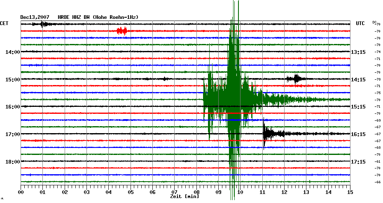Click the 'CET' time zone label
The image size is (383, 203).
[4, 23]
